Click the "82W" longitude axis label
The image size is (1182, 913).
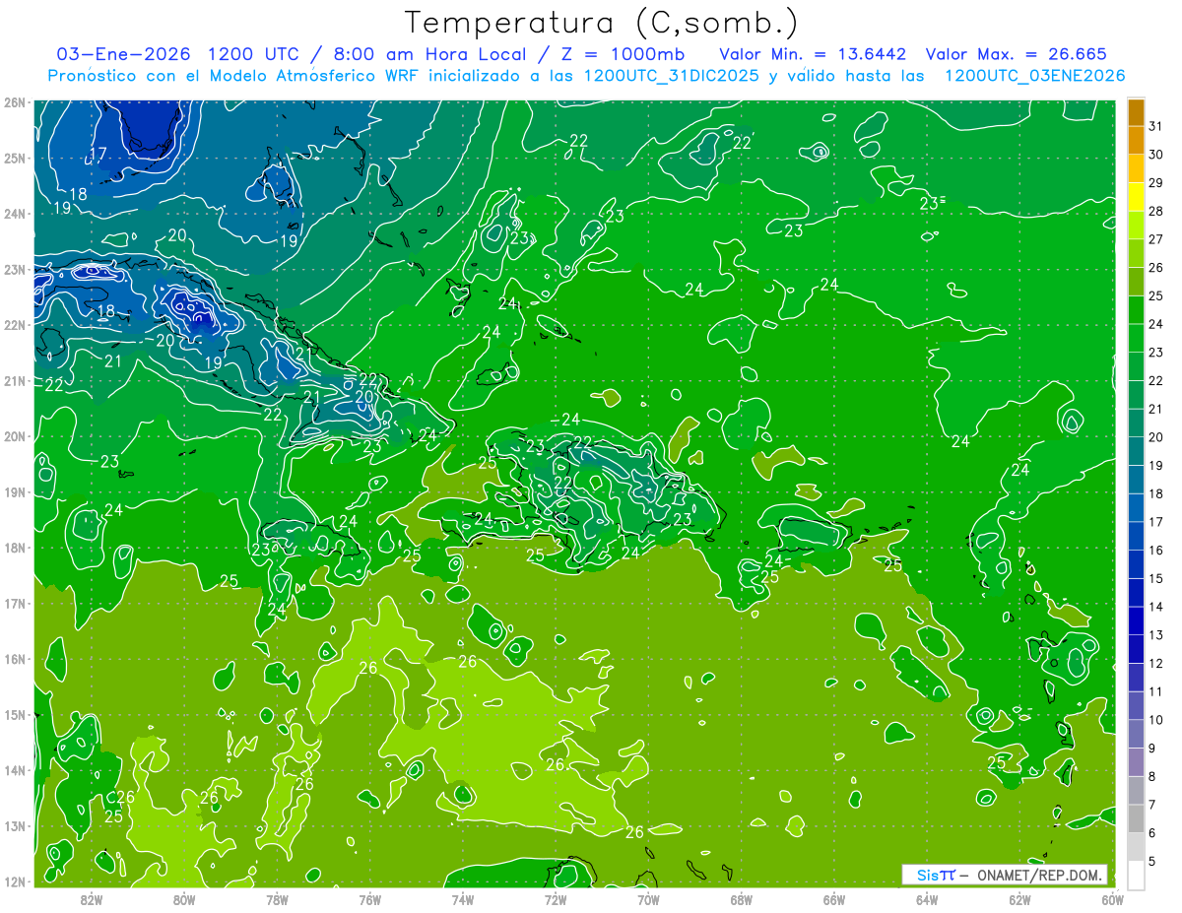[92, 899]
